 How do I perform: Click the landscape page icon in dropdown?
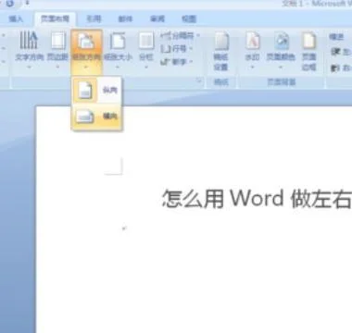[x=85, y=117]
